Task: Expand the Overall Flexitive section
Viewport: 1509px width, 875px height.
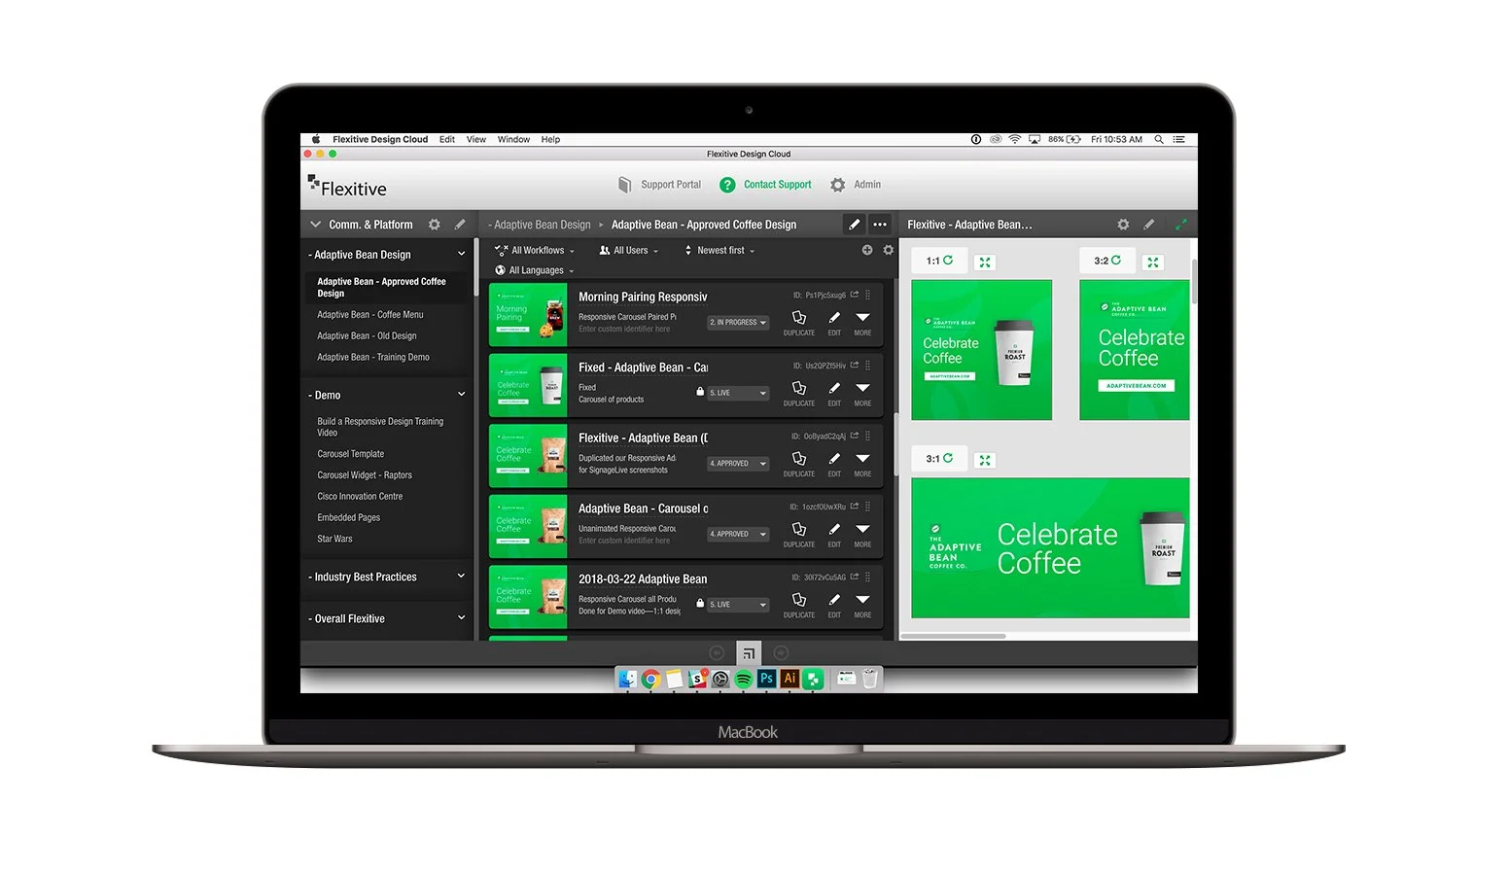Action: pyautogui.click(x=461, y=618)
